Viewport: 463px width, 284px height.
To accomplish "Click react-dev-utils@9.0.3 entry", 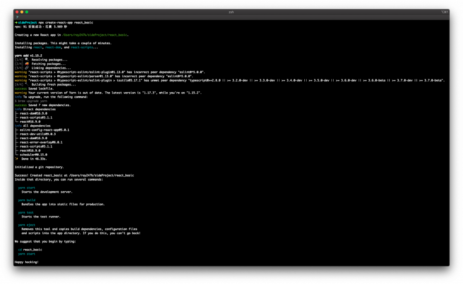I will pos(38,134).
